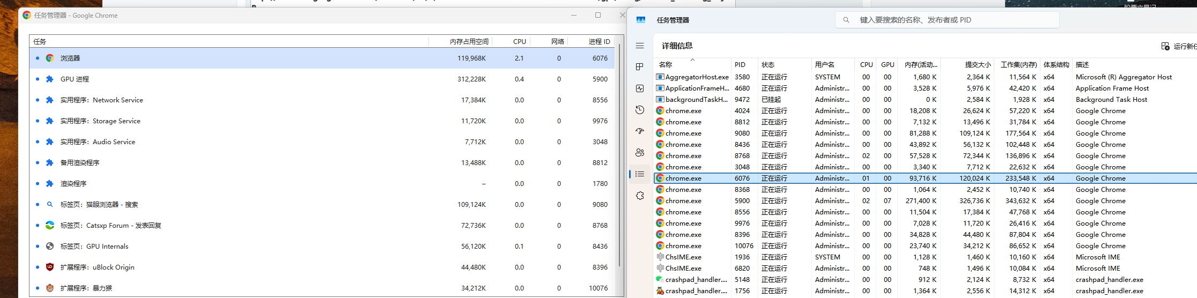Select the backgroundTaskHost row showing 已挂起
This screenshot has width=1197, height=298.
[926, 99]
